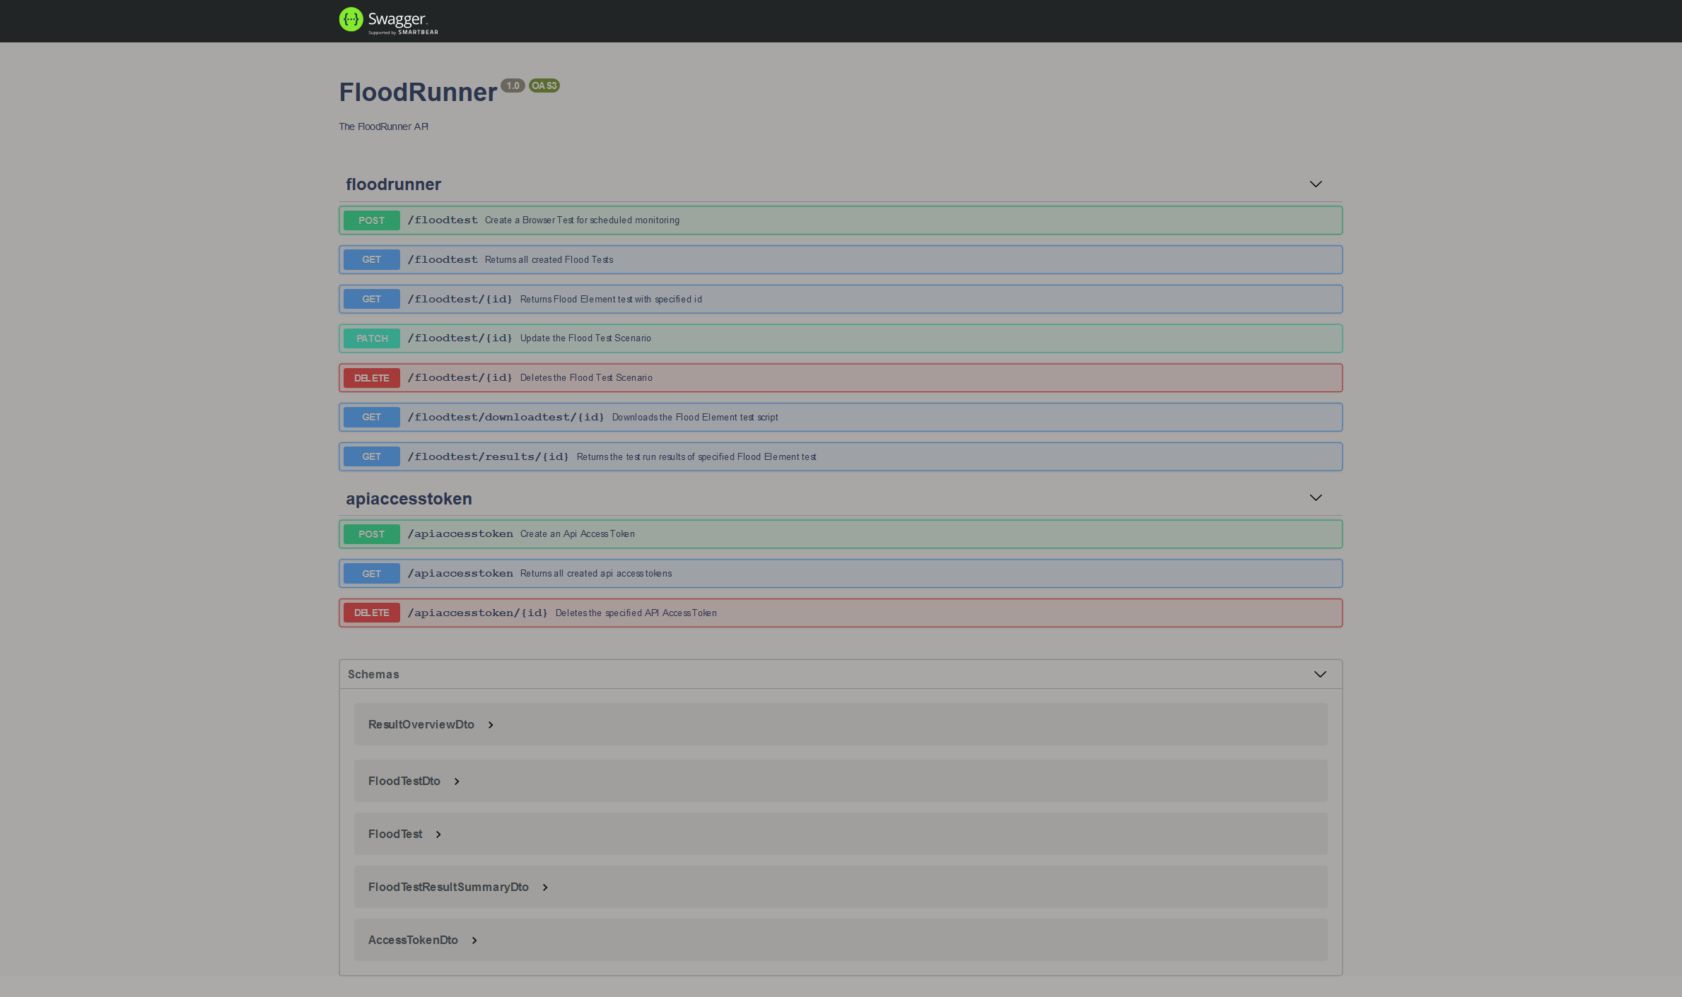This screenshot has height=997, width=1682.
Task: Click the FloodRunner page title
Action: point(418,93)
